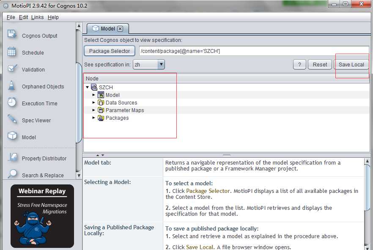Click the Package Selector link in help text

[208, 191]
